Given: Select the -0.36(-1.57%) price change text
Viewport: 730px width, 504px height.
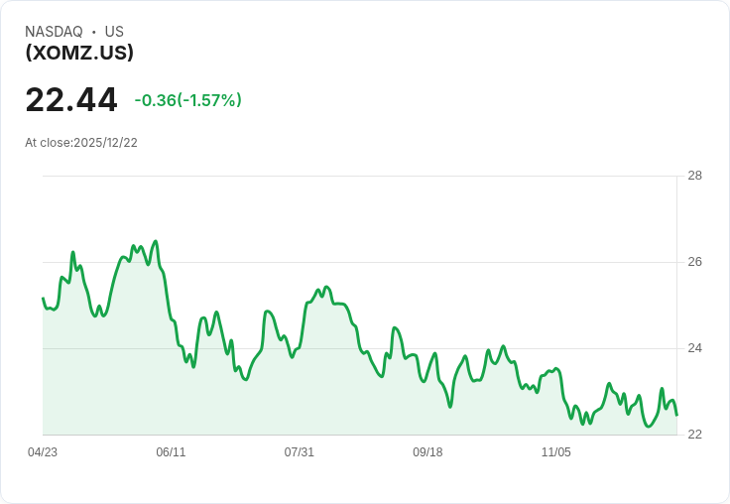Looking at the screenshot, I should pos(188,100).
